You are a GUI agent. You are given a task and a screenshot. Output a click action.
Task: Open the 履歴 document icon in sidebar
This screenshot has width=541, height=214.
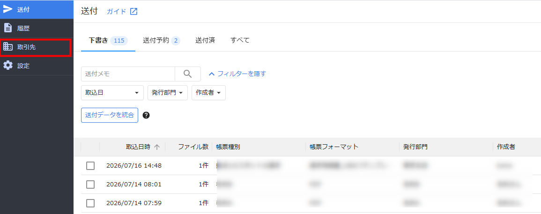click(7, 28)
